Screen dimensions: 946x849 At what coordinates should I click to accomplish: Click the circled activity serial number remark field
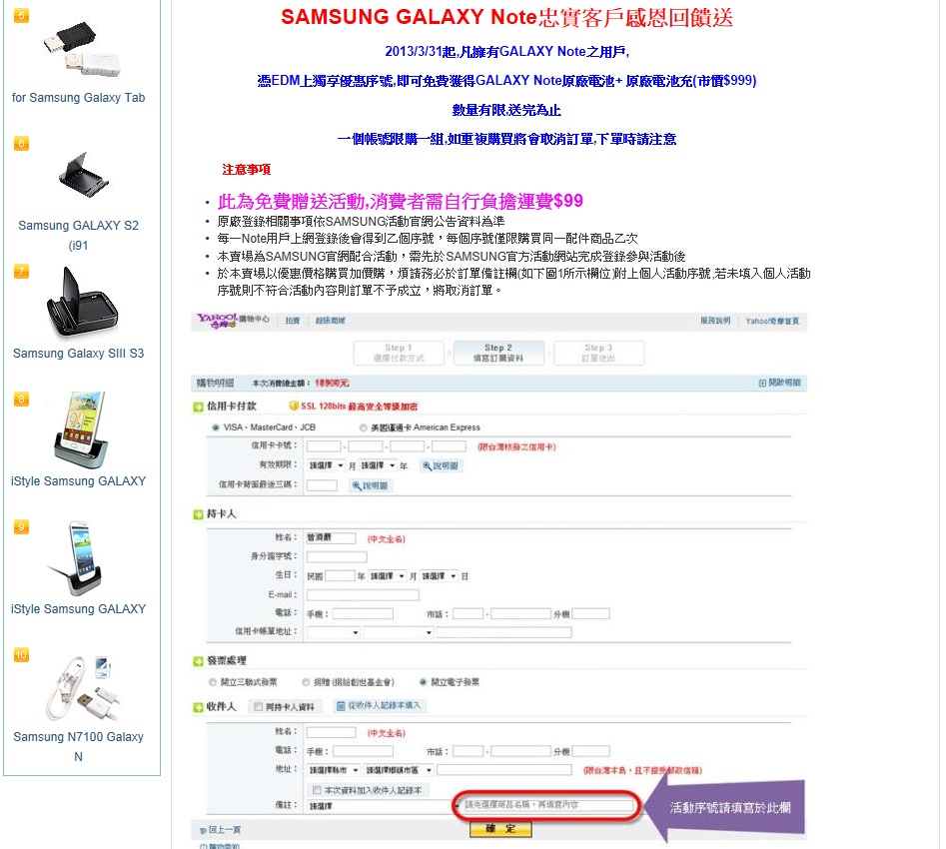pos(547,805)
